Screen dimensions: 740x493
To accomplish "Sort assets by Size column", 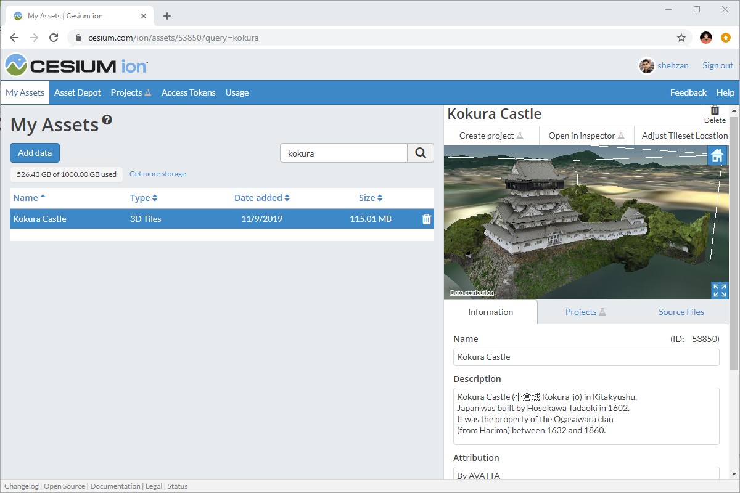I will point(371,198).
